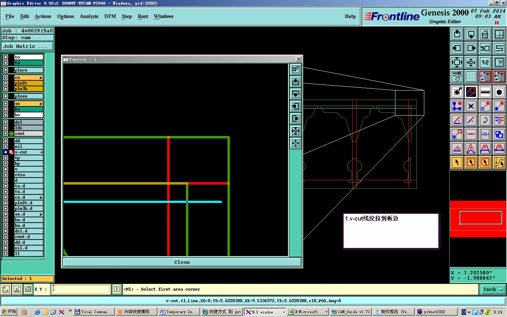This screenshot has width=507, height=317.
Task: Click the delete point X tool icon
Action: pos(471,106)
